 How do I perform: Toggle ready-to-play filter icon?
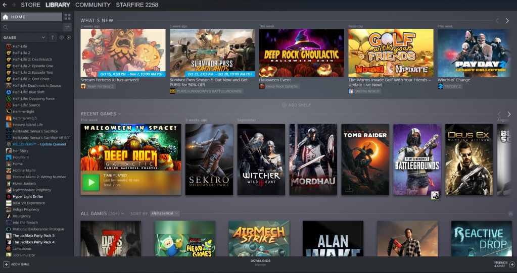(x=69, y=37)
